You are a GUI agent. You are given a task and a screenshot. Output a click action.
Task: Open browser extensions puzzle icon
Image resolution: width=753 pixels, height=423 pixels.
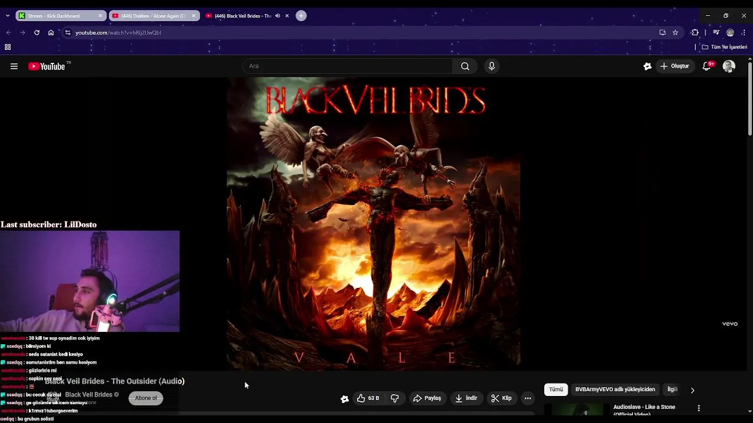click(x=695, y=32)
